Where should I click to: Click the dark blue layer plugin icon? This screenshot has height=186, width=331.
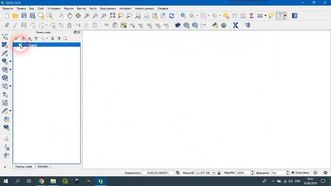178,25
